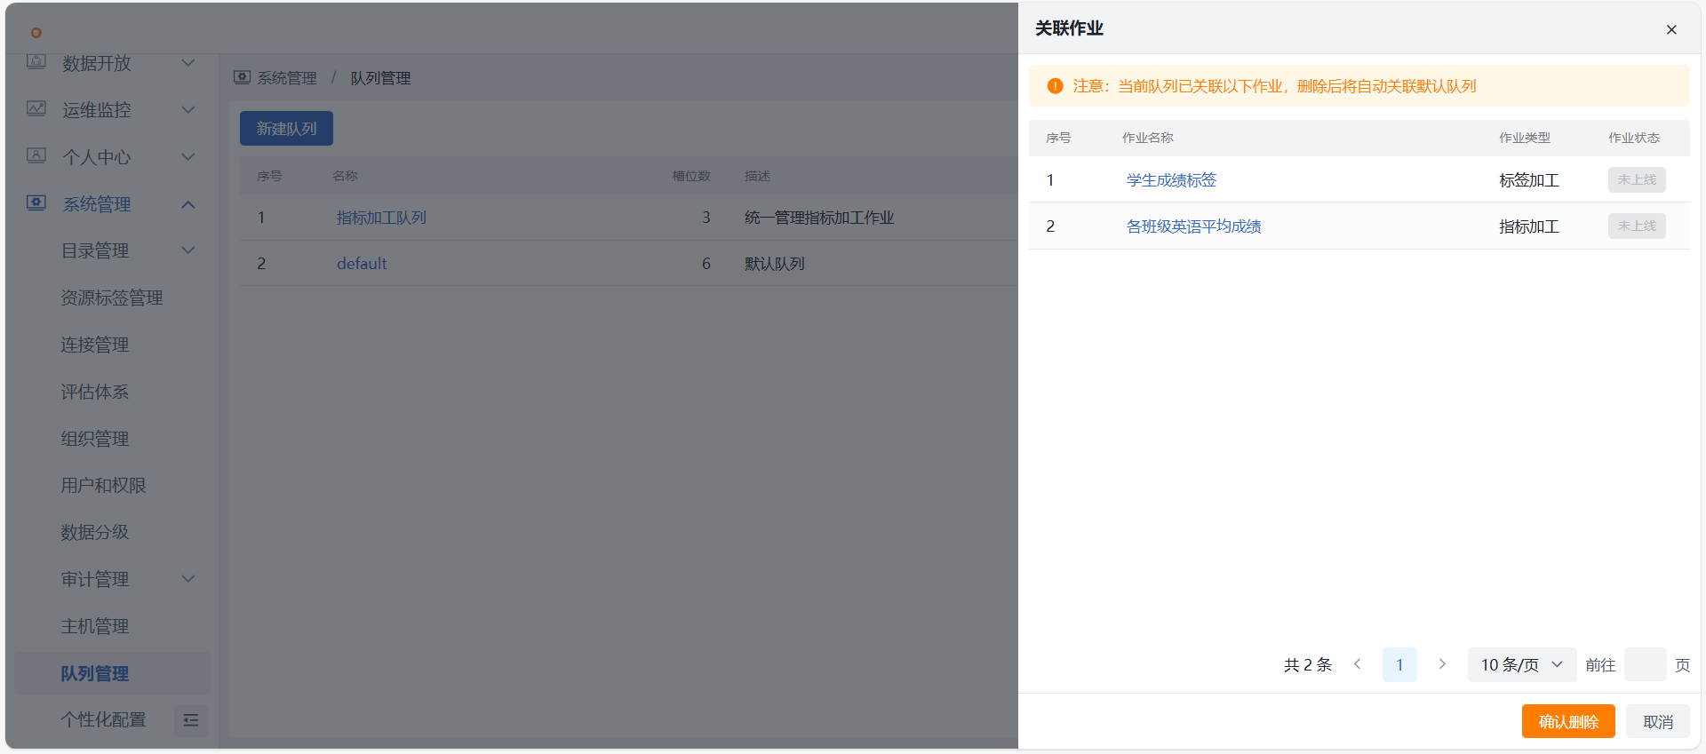The width and height of the screenshot is (1706, 754).
Task: Open 审计管理 menu item
Action: 95,579
